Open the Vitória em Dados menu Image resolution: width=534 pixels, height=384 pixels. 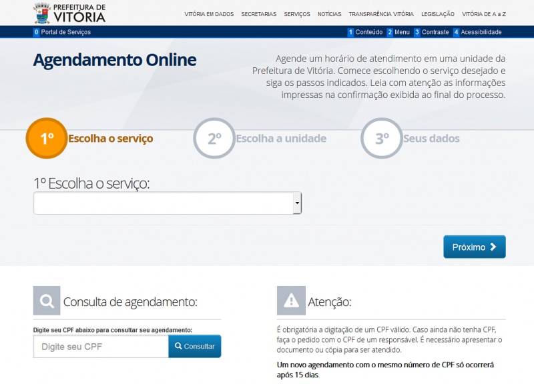click(209, 14)
